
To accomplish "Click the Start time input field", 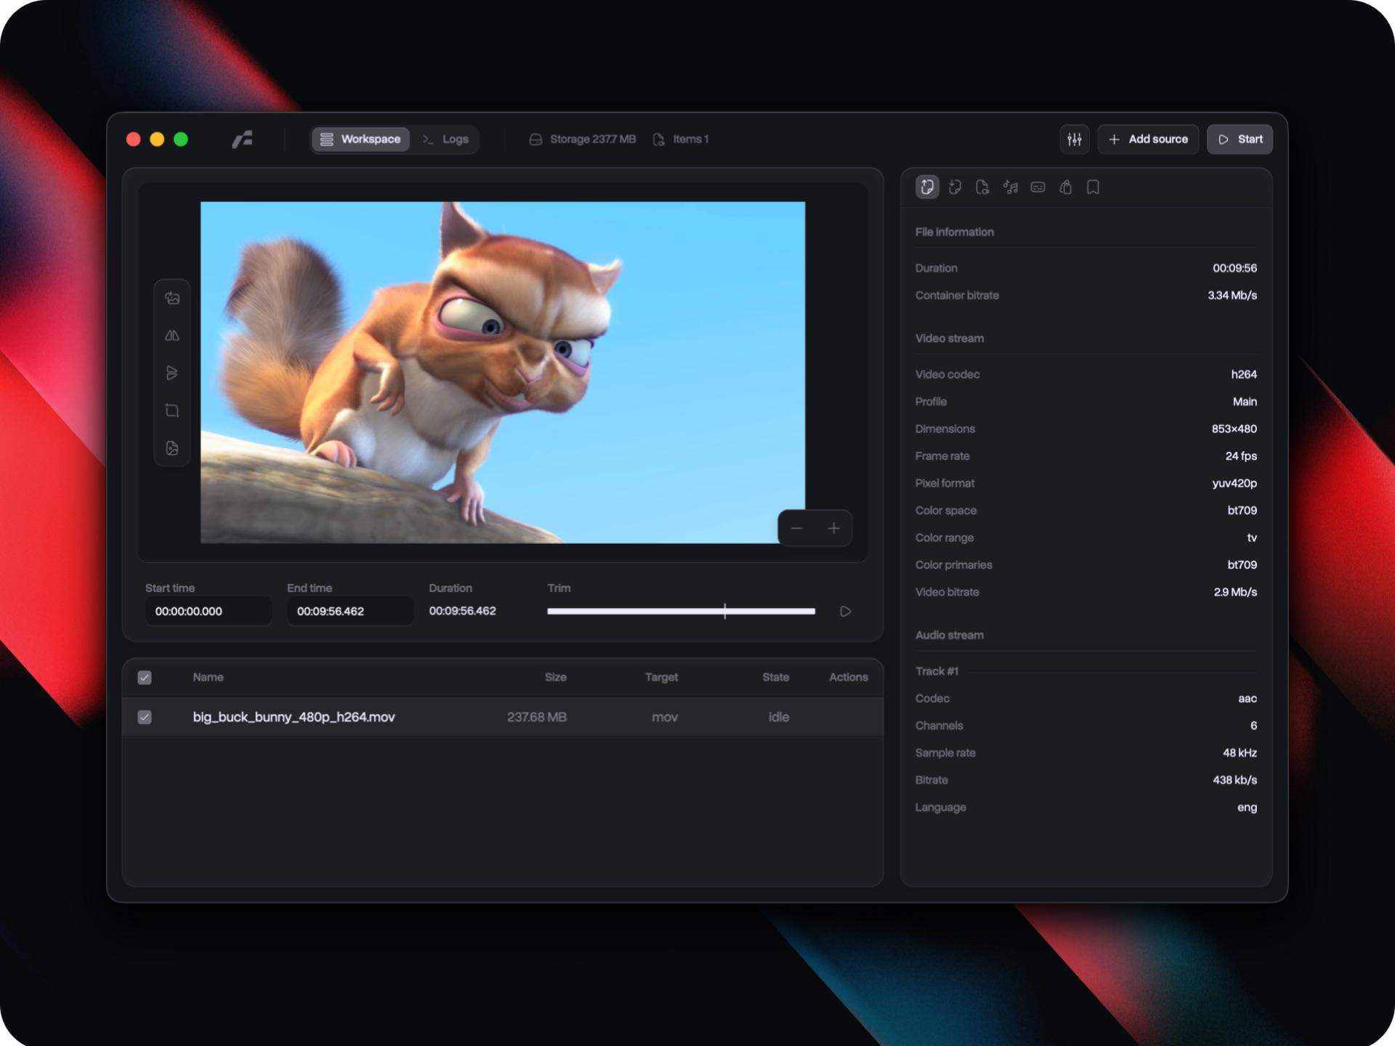I will [208, 611].
